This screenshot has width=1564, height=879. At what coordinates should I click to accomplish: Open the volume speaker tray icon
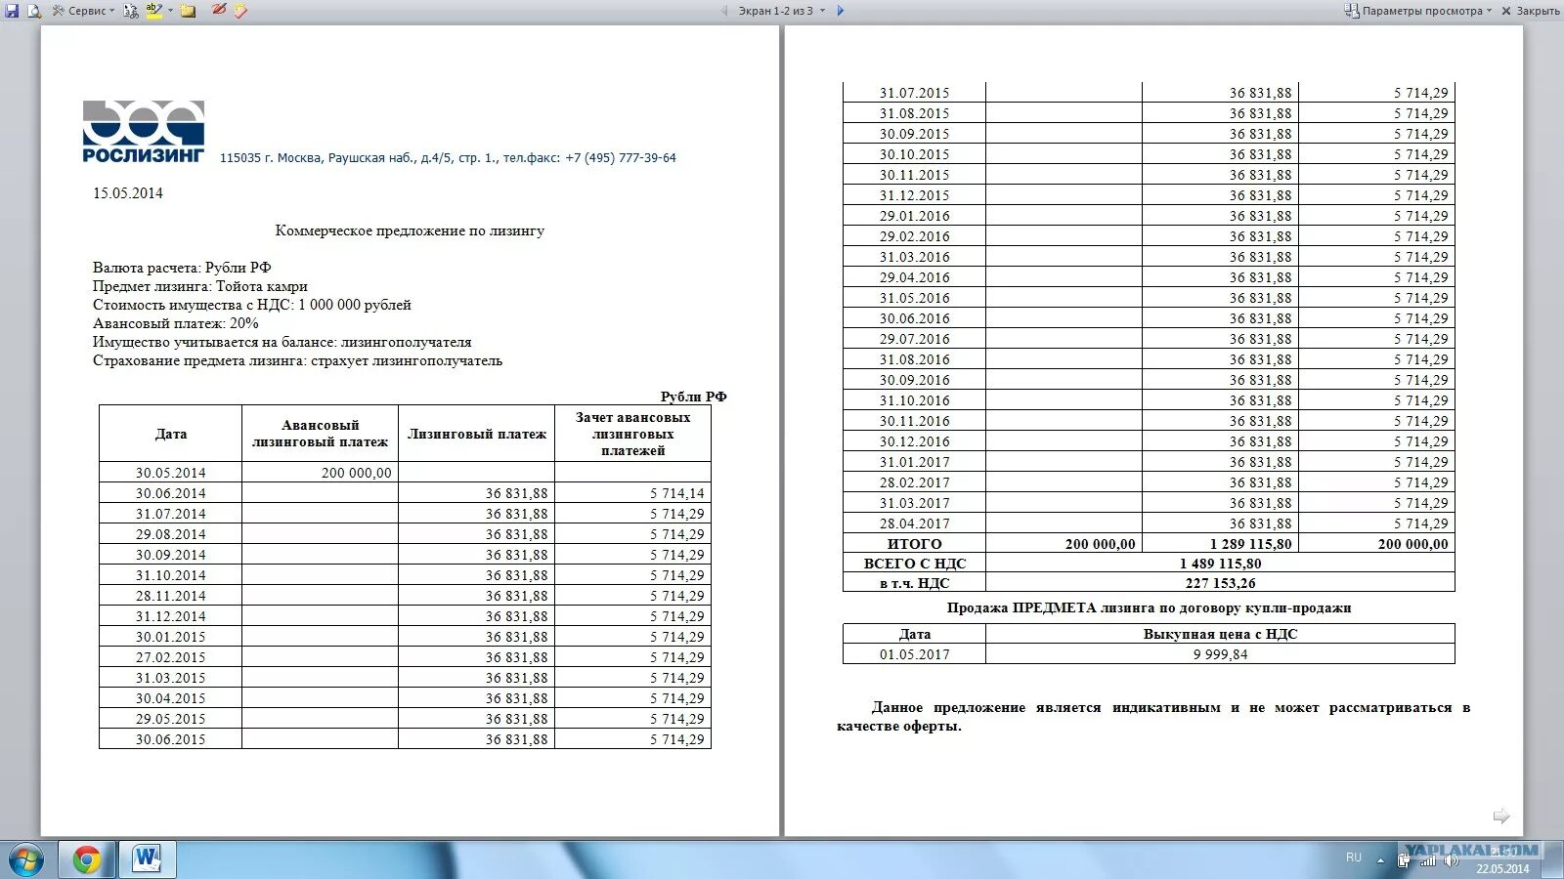[1452, 859]
